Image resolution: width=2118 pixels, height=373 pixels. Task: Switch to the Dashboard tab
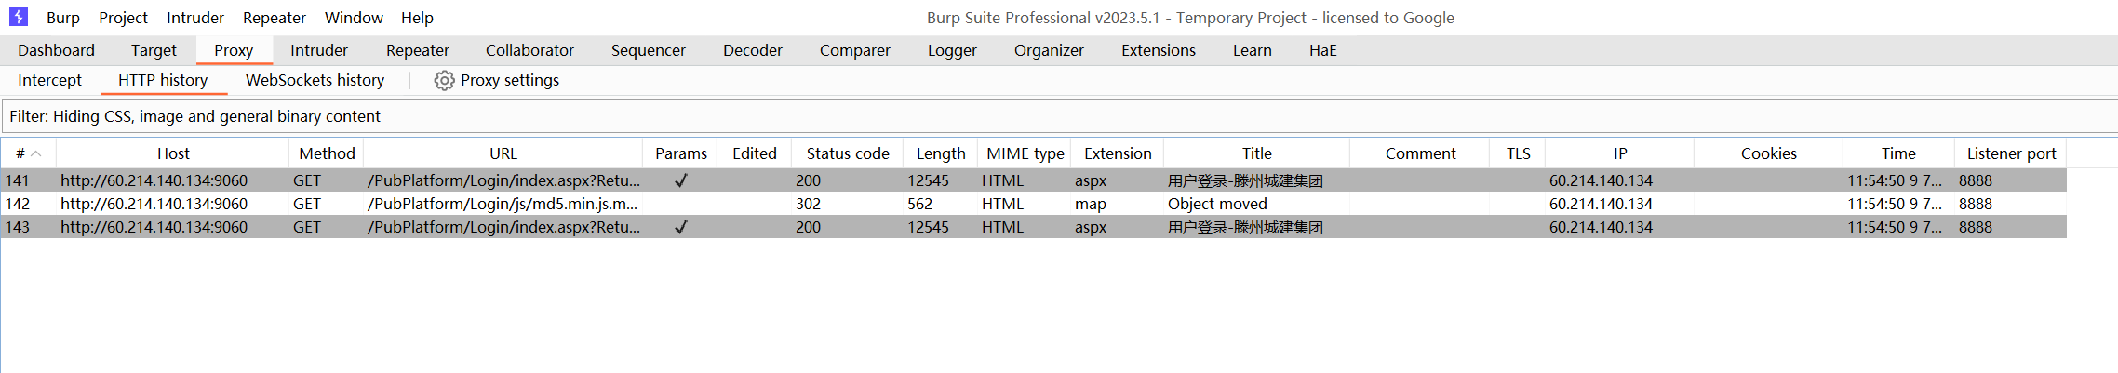[x=56, y=50]
